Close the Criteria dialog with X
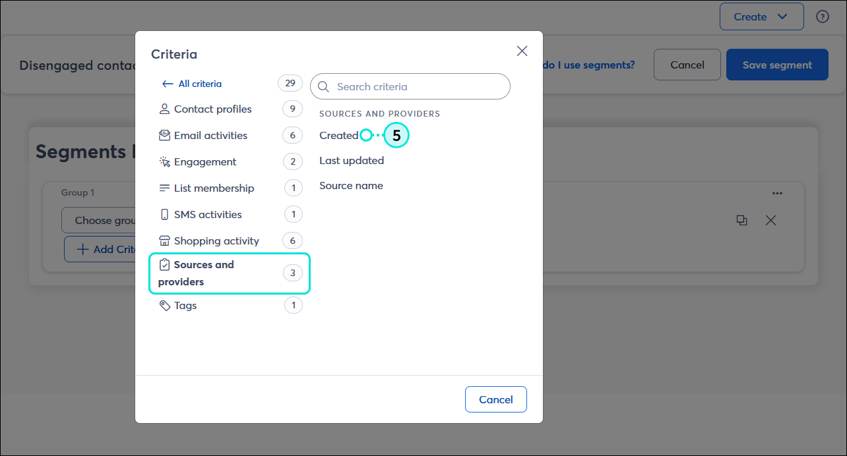Viewport: 847px width, 456px height. [522, 51]
